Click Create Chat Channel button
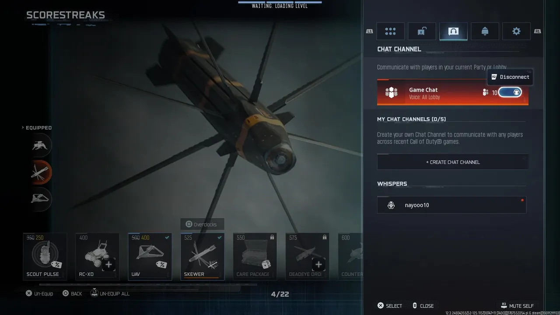The height and width of the screenshot is (315, 560). tap(453, 162)
